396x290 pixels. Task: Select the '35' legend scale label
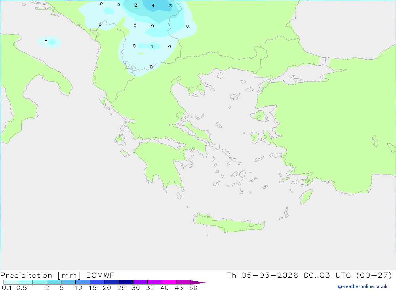click(x=150, y=288)
